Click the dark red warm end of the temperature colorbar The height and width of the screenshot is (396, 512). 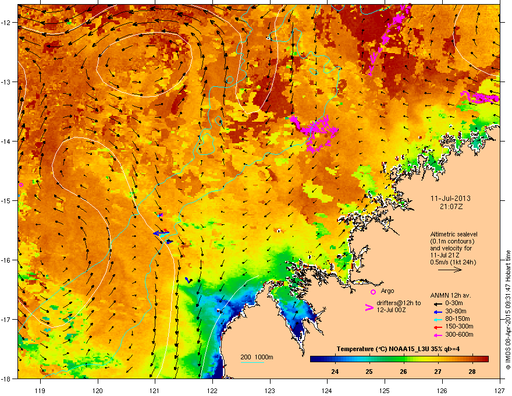click(484, 359)
